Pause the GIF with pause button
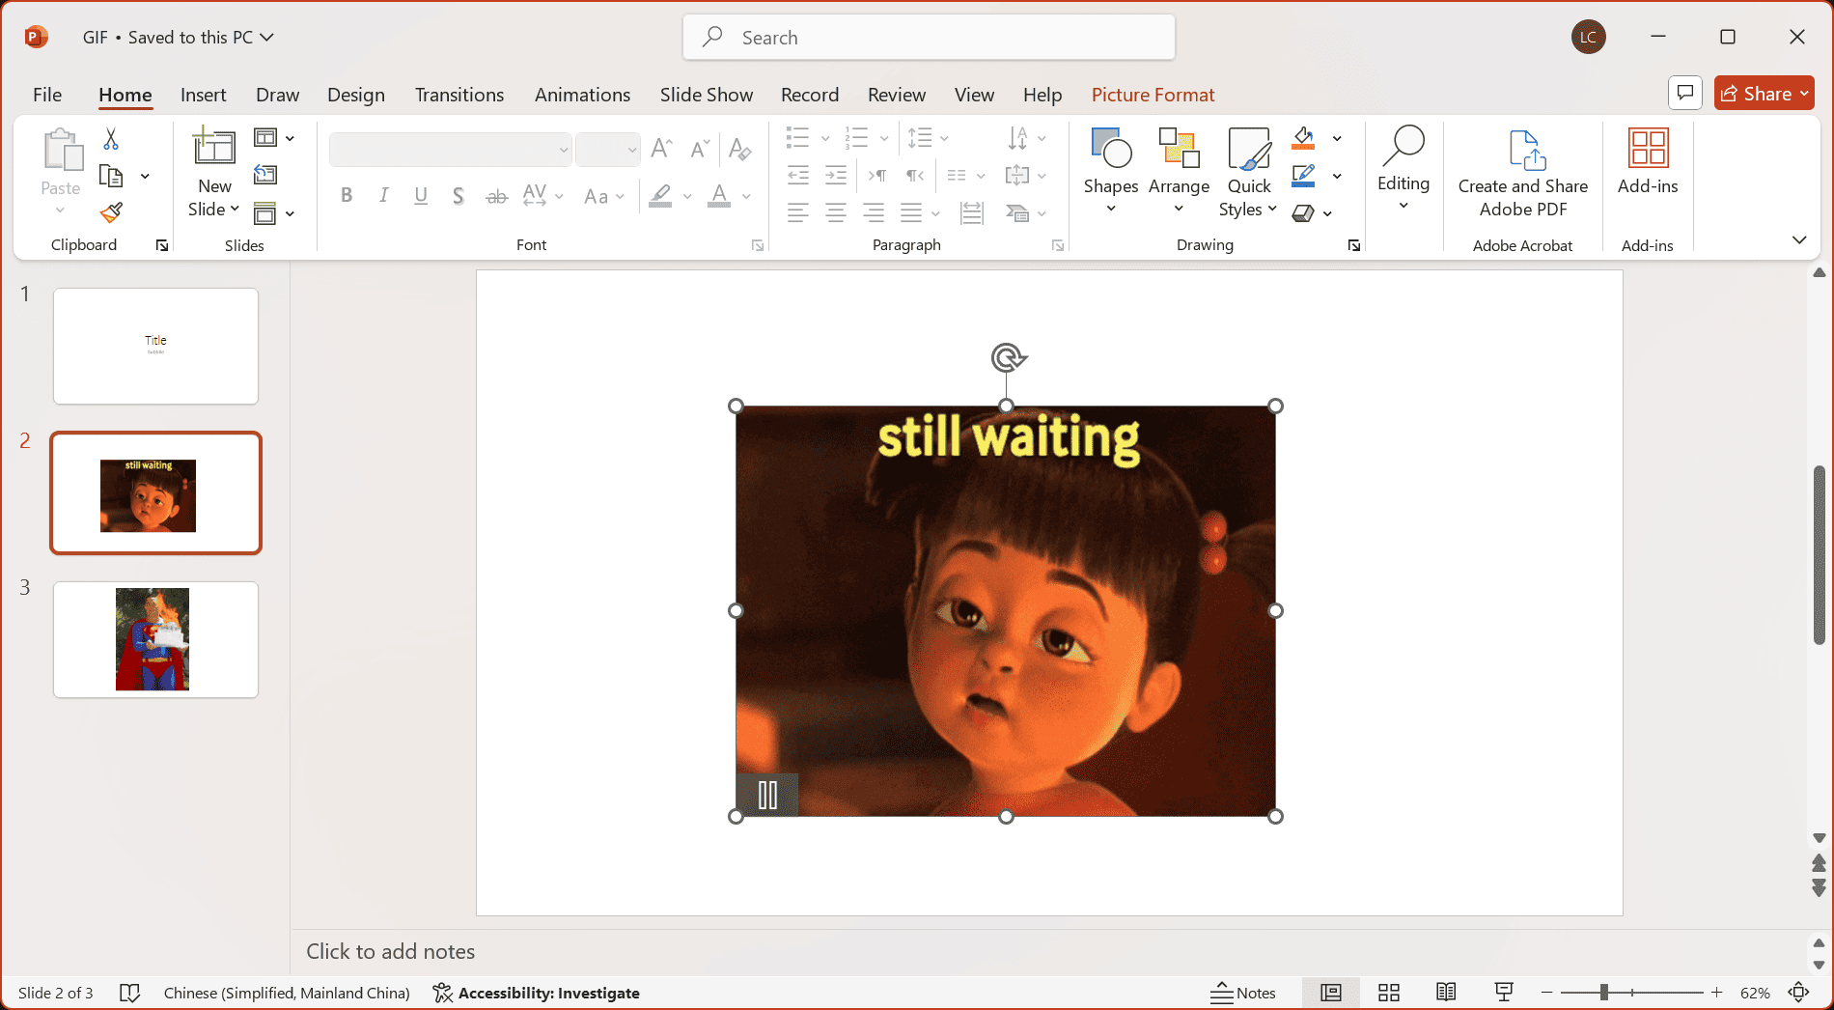This screenshot has width=1834, height=1010. 767,795
